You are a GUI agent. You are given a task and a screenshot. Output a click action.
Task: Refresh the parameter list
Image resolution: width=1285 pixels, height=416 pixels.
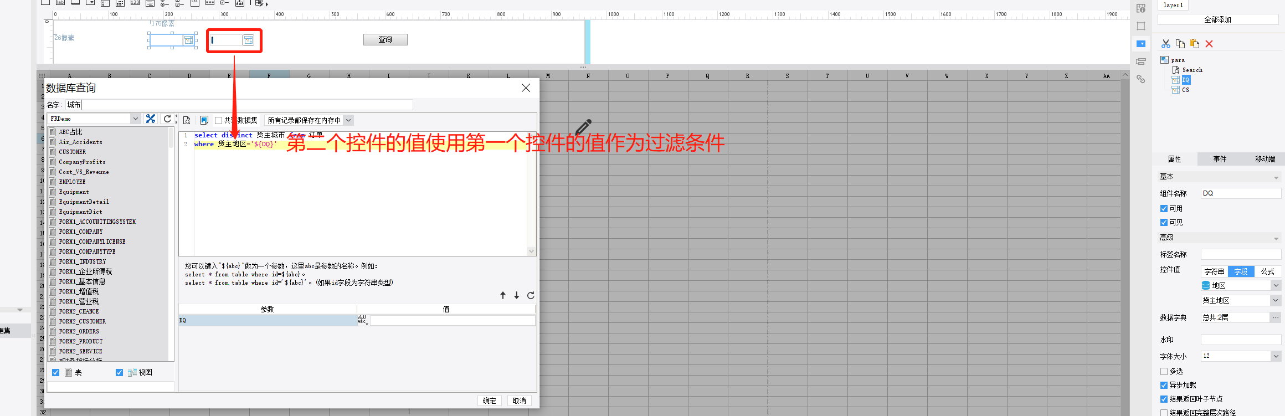[x=531, y=295]
